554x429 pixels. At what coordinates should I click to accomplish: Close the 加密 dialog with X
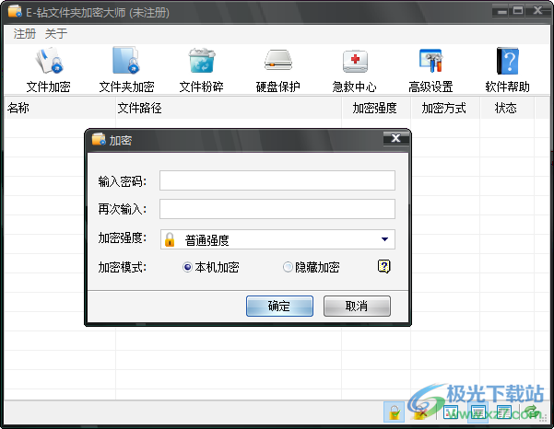click(x=395, y=139)
